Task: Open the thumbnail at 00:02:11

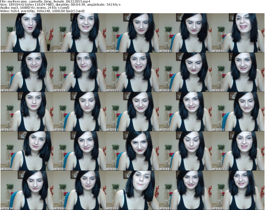Action: (x=132, y=112)
